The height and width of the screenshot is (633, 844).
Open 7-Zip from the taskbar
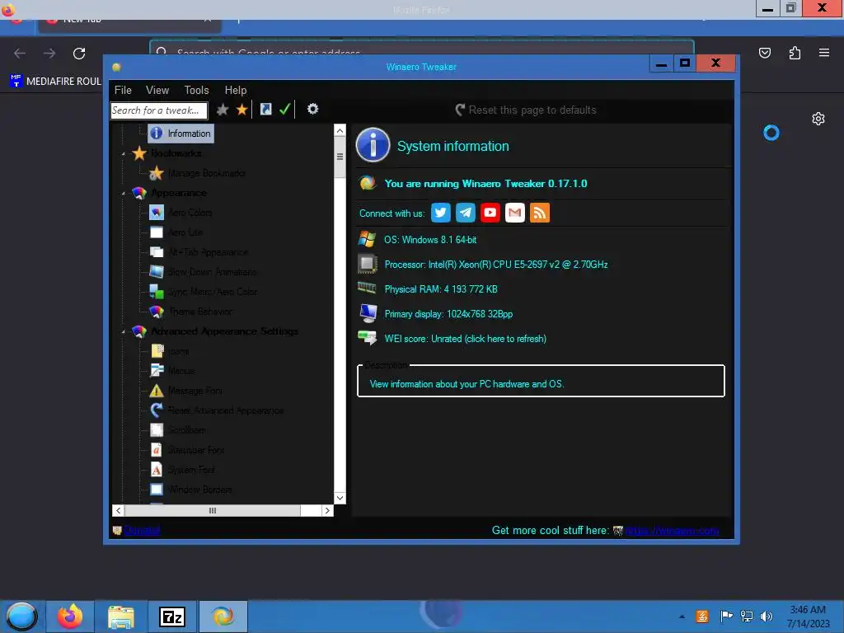(x=172, y=617)
